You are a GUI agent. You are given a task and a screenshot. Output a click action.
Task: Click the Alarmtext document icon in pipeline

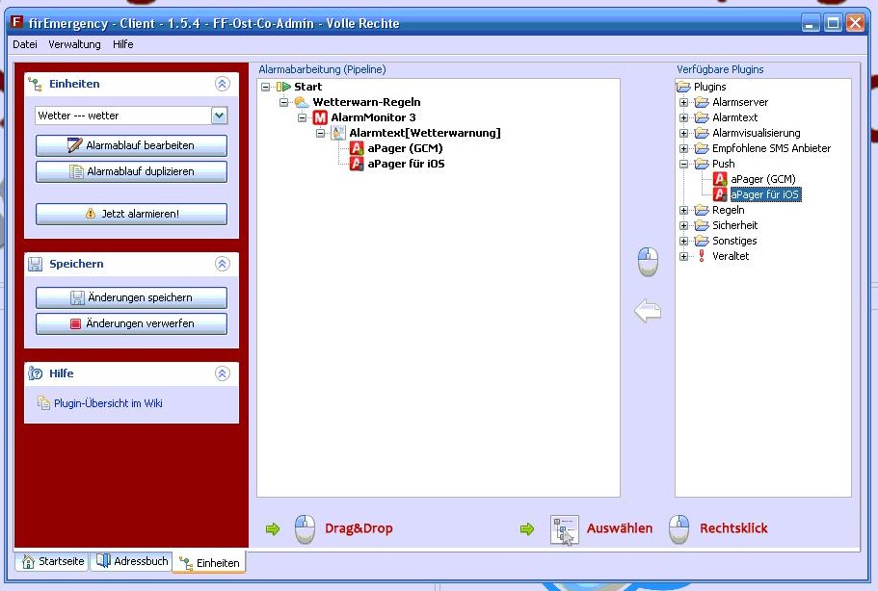(338, 133)
